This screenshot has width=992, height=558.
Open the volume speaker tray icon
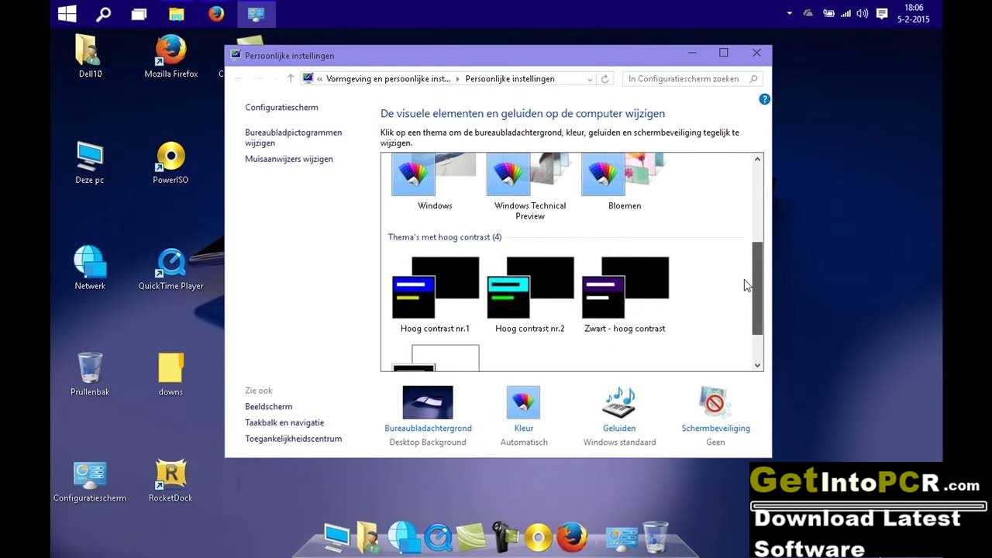[863, 13]
